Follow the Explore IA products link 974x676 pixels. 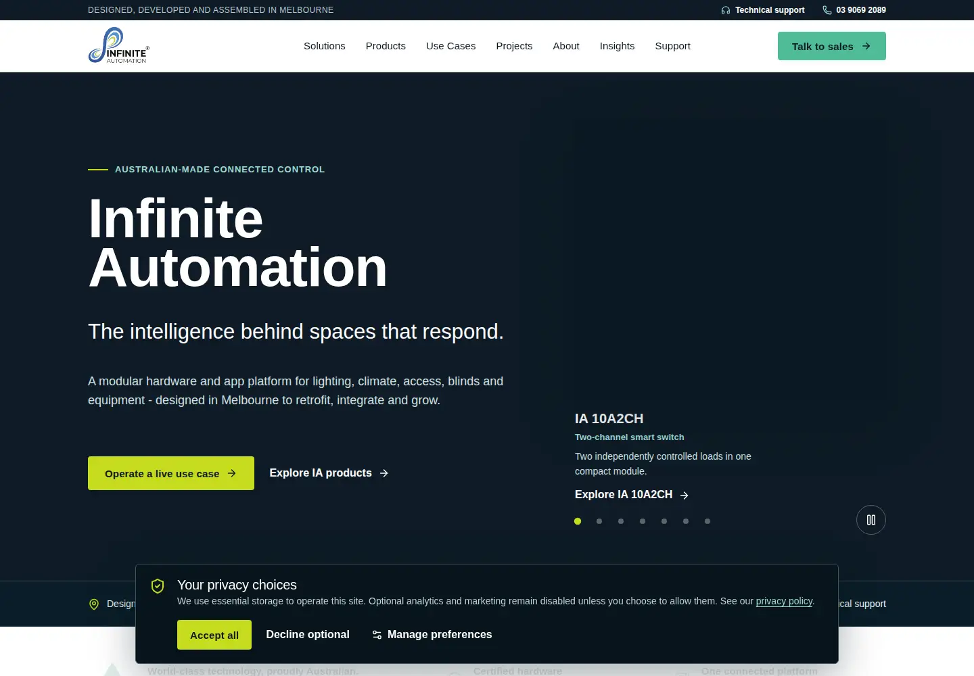click(329, 473)
